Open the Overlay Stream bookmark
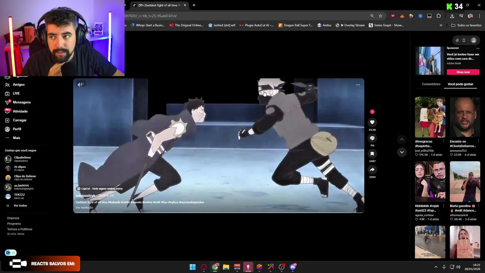This screenshot has width=485, height=273. coord(350,25)
